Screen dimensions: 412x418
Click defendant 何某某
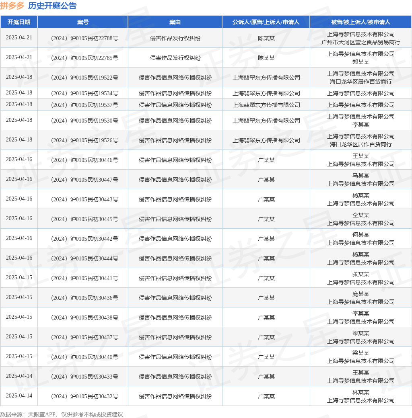tap(361, 235)
